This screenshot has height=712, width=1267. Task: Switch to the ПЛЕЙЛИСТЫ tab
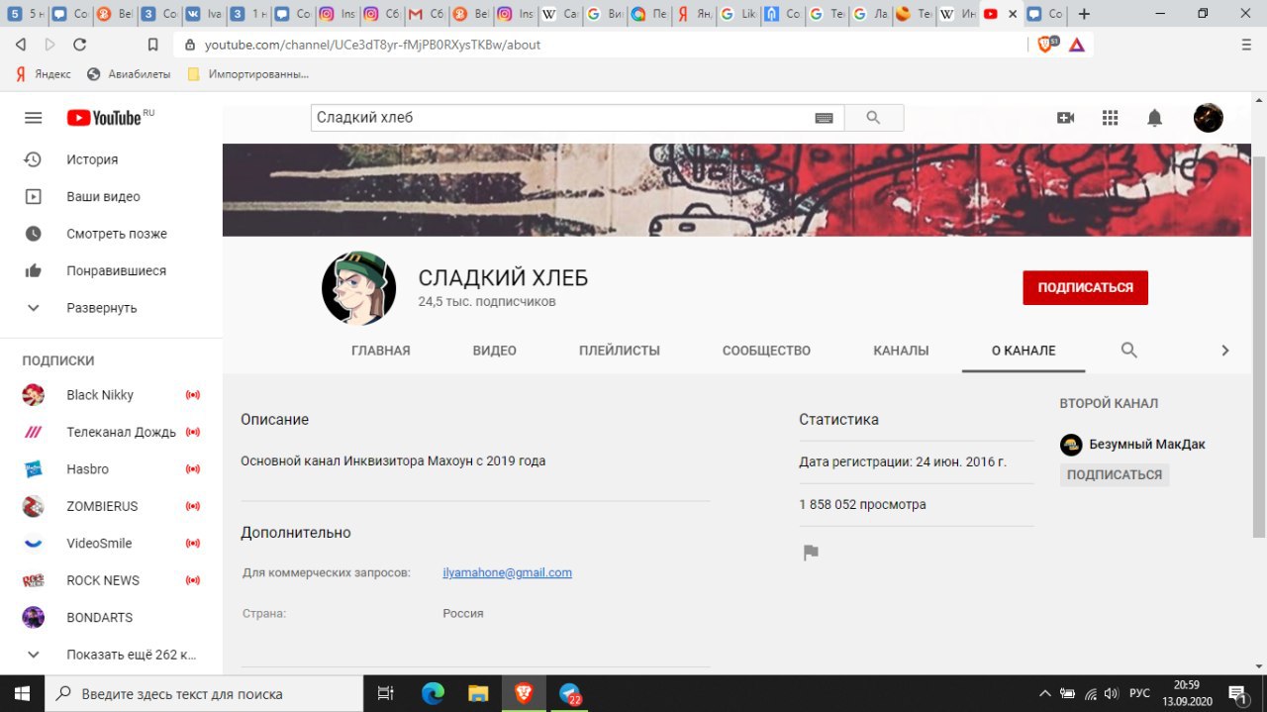tap(620, 351)
